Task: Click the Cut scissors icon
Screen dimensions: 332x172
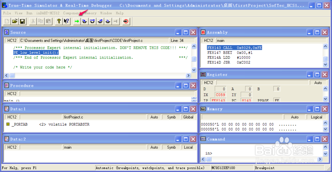Action: (x=33, y=21)
